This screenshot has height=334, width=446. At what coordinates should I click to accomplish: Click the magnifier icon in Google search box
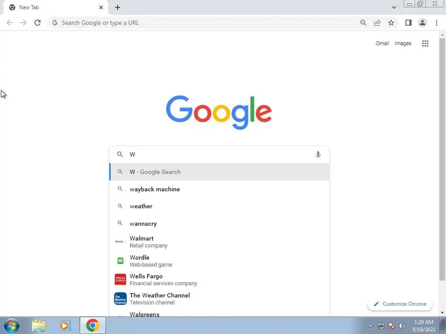point(120,154)
